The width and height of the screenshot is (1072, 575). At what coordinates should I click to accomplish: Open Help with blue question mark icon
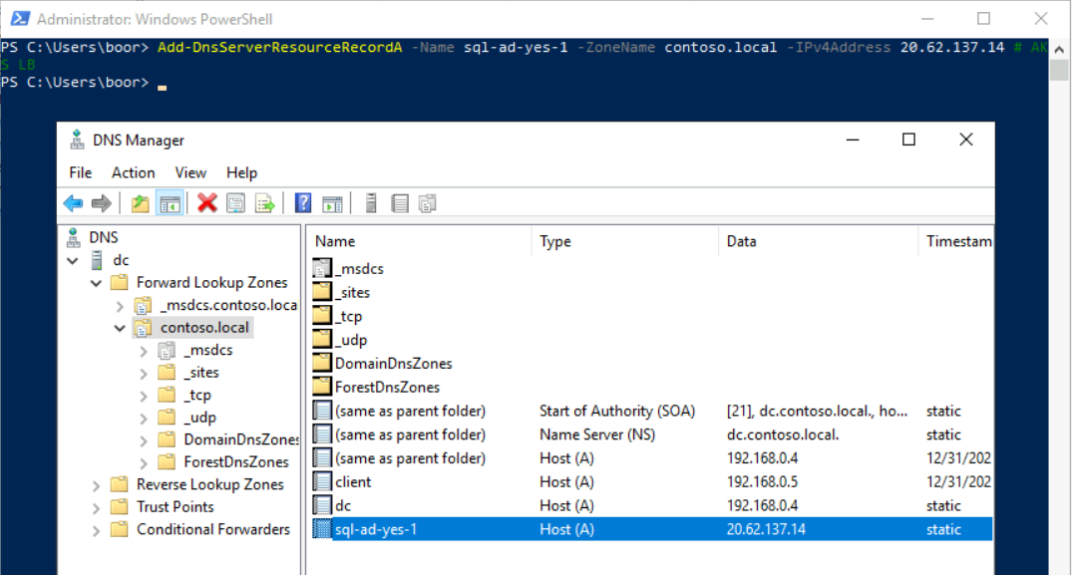(303, 203)
